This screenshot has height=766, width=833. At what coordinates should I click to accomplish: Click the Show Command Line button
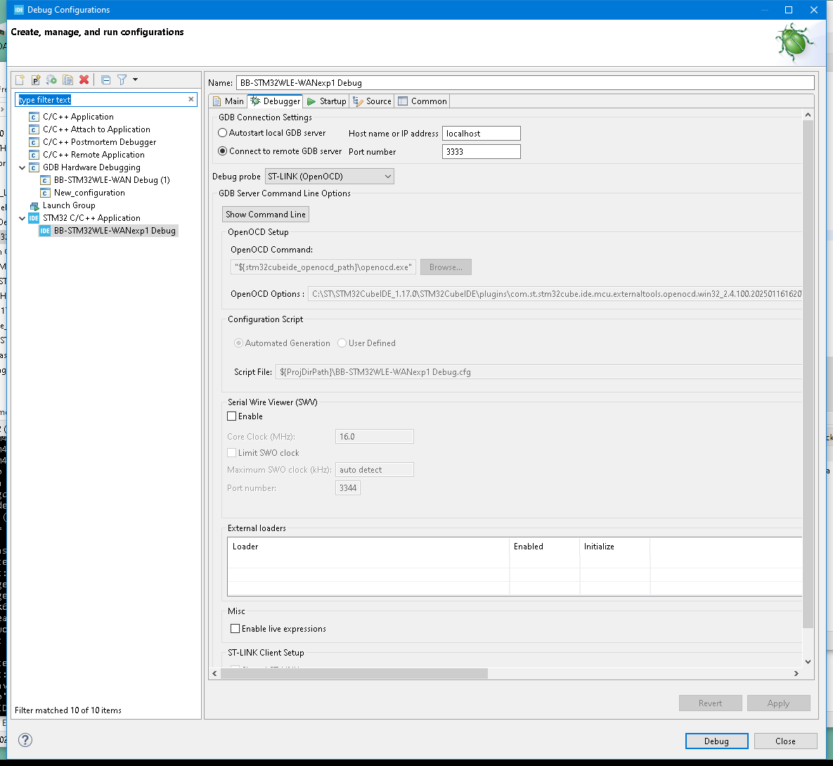[x=266, y=215]
